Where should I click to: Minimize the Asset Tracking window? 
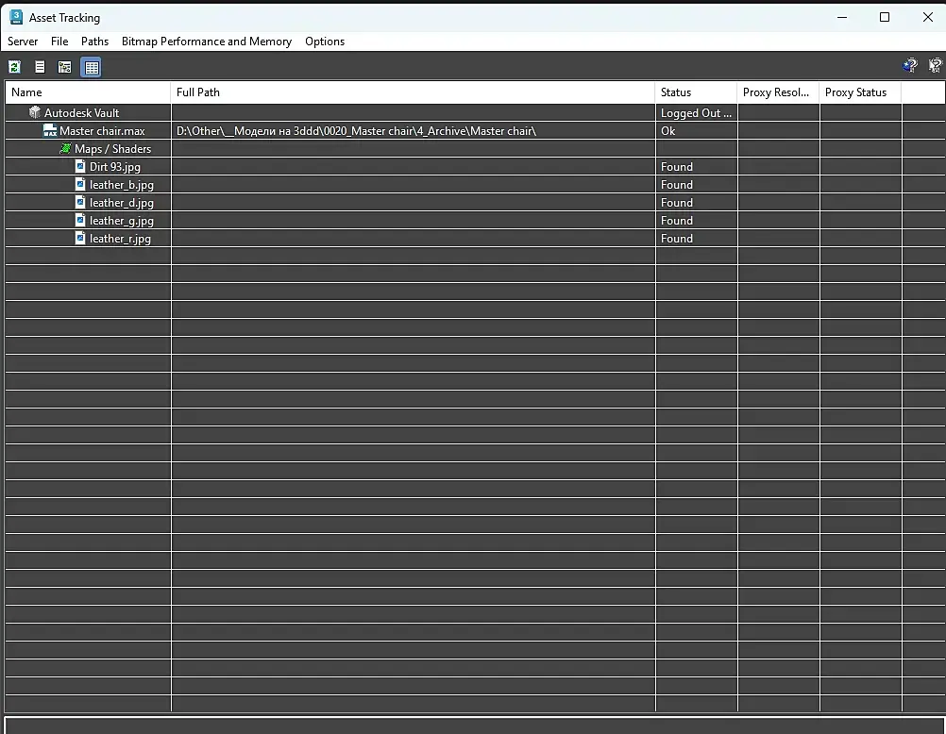point(842,17)
